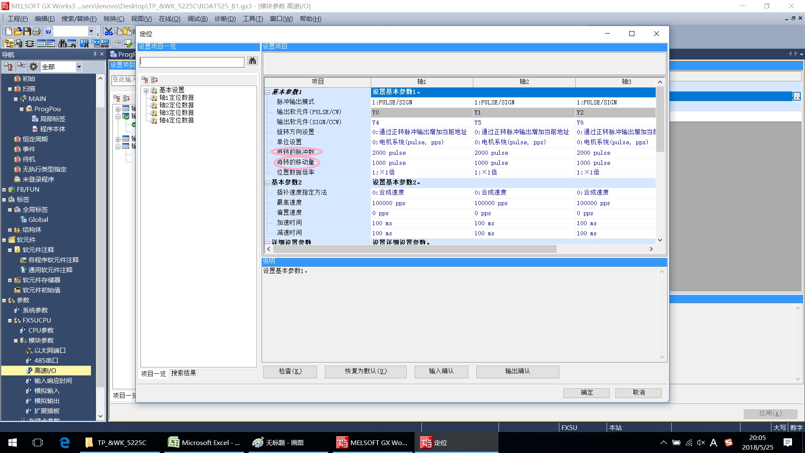This screenshot has width=805, height=453.
Task: Toggle the navigation panel pin icon
Action: 95,55
